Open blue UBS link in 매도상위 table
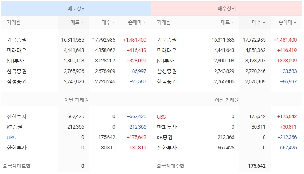 click(11, 138)
